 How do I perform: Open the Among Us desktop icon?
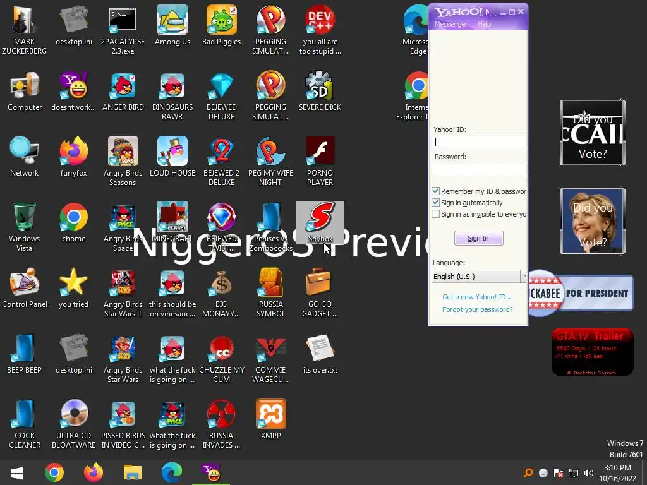pos(172,25)
